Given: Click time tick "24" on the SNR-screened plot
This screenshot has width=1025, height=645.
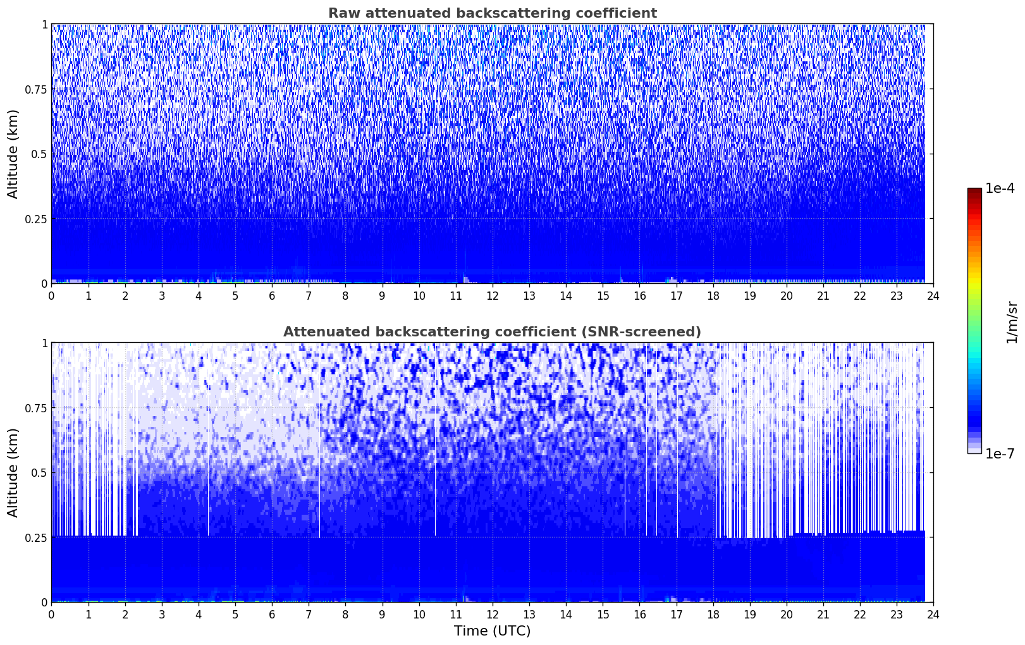Looking at the screenshot, I should [933, 614].
